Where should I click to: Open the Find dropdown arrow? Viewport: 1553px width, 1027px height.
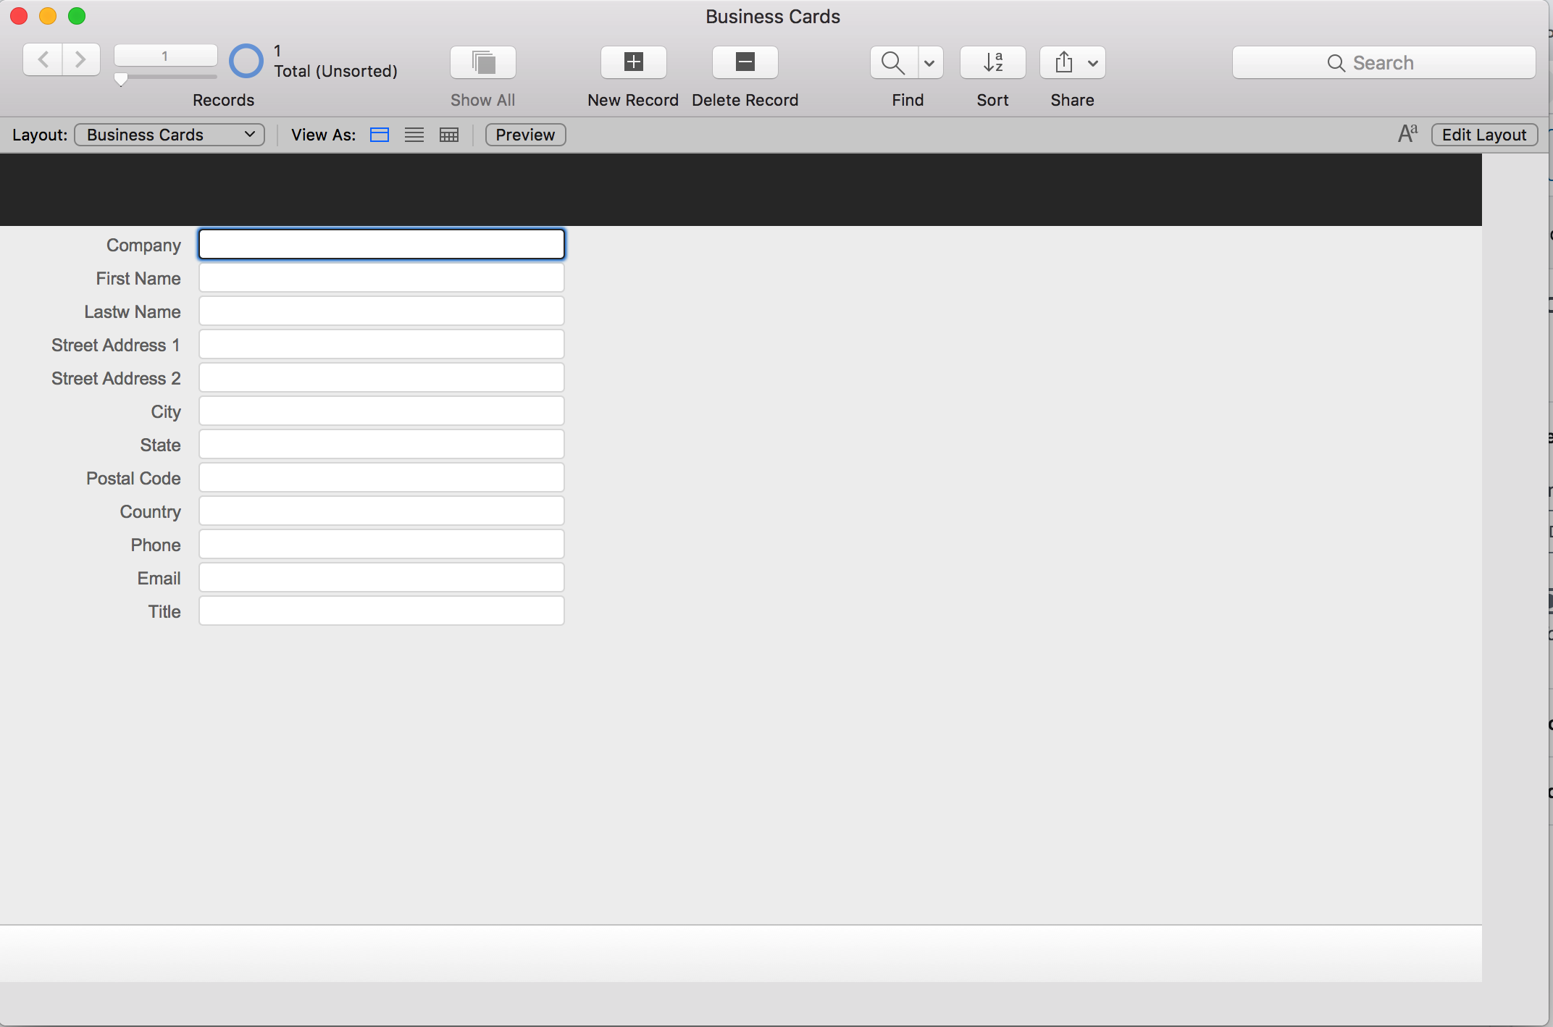pos(930,63)
